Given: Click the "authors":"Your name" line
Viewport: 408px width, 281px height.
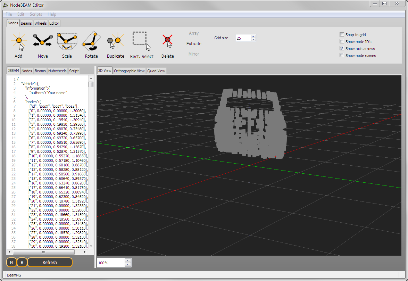Looking at the screenshot, I should coord(48,93).
